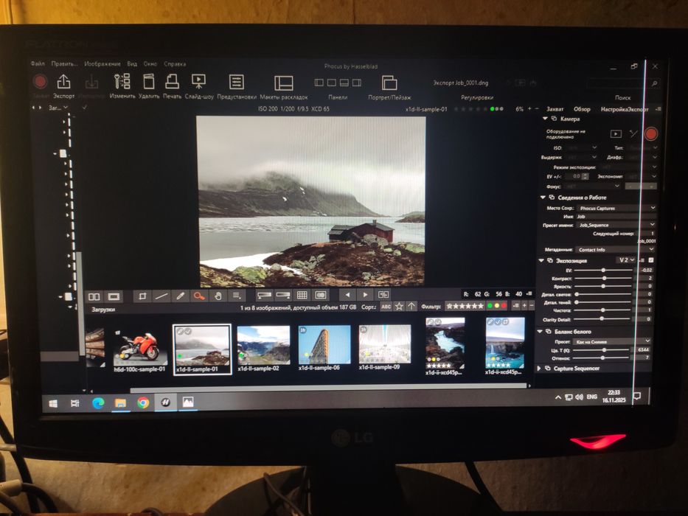Toggle sort direction up-arrow icon
Viewport: 688px width, 516px height.
click(411, 306)
